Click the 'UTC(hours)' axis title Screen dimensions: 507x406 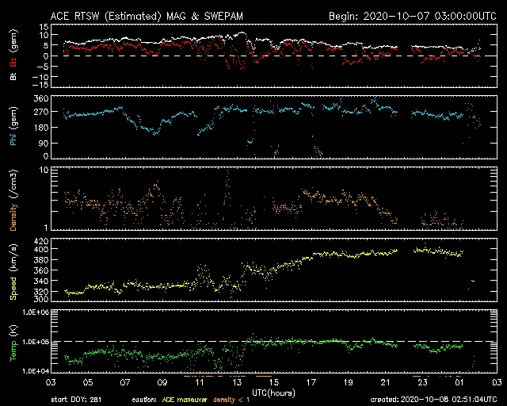pos(273,393)
